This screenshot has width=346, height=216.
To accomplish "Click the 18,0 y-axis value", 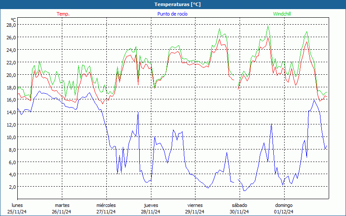I will pos(11,87).
